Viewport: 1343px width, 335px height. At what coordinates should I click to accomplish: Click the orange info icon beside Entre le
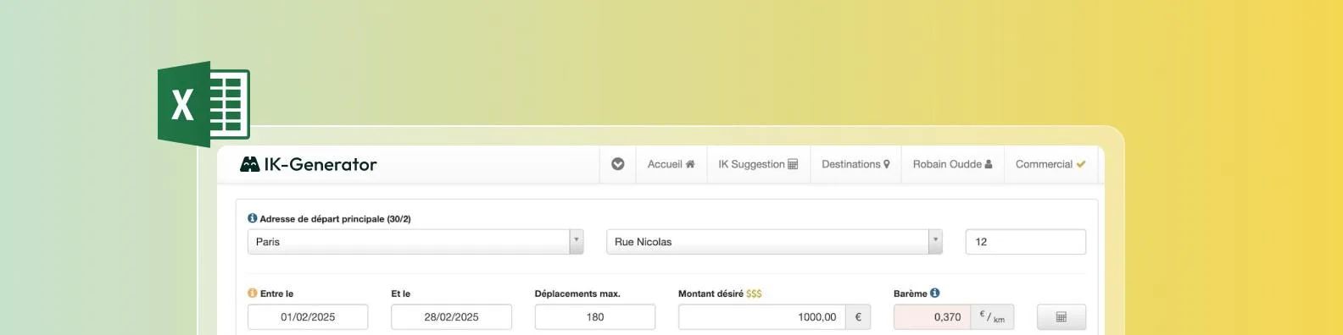coord(252,294)
